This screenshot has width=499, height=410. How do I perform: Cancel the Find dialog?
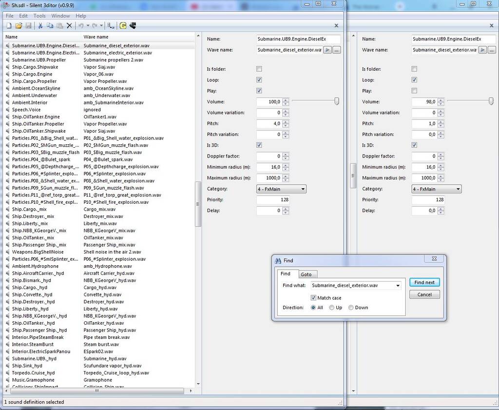point(424,294)
